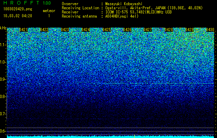Click the 0428 time marker
Viewport: 217px width, 138px height.
169,30
